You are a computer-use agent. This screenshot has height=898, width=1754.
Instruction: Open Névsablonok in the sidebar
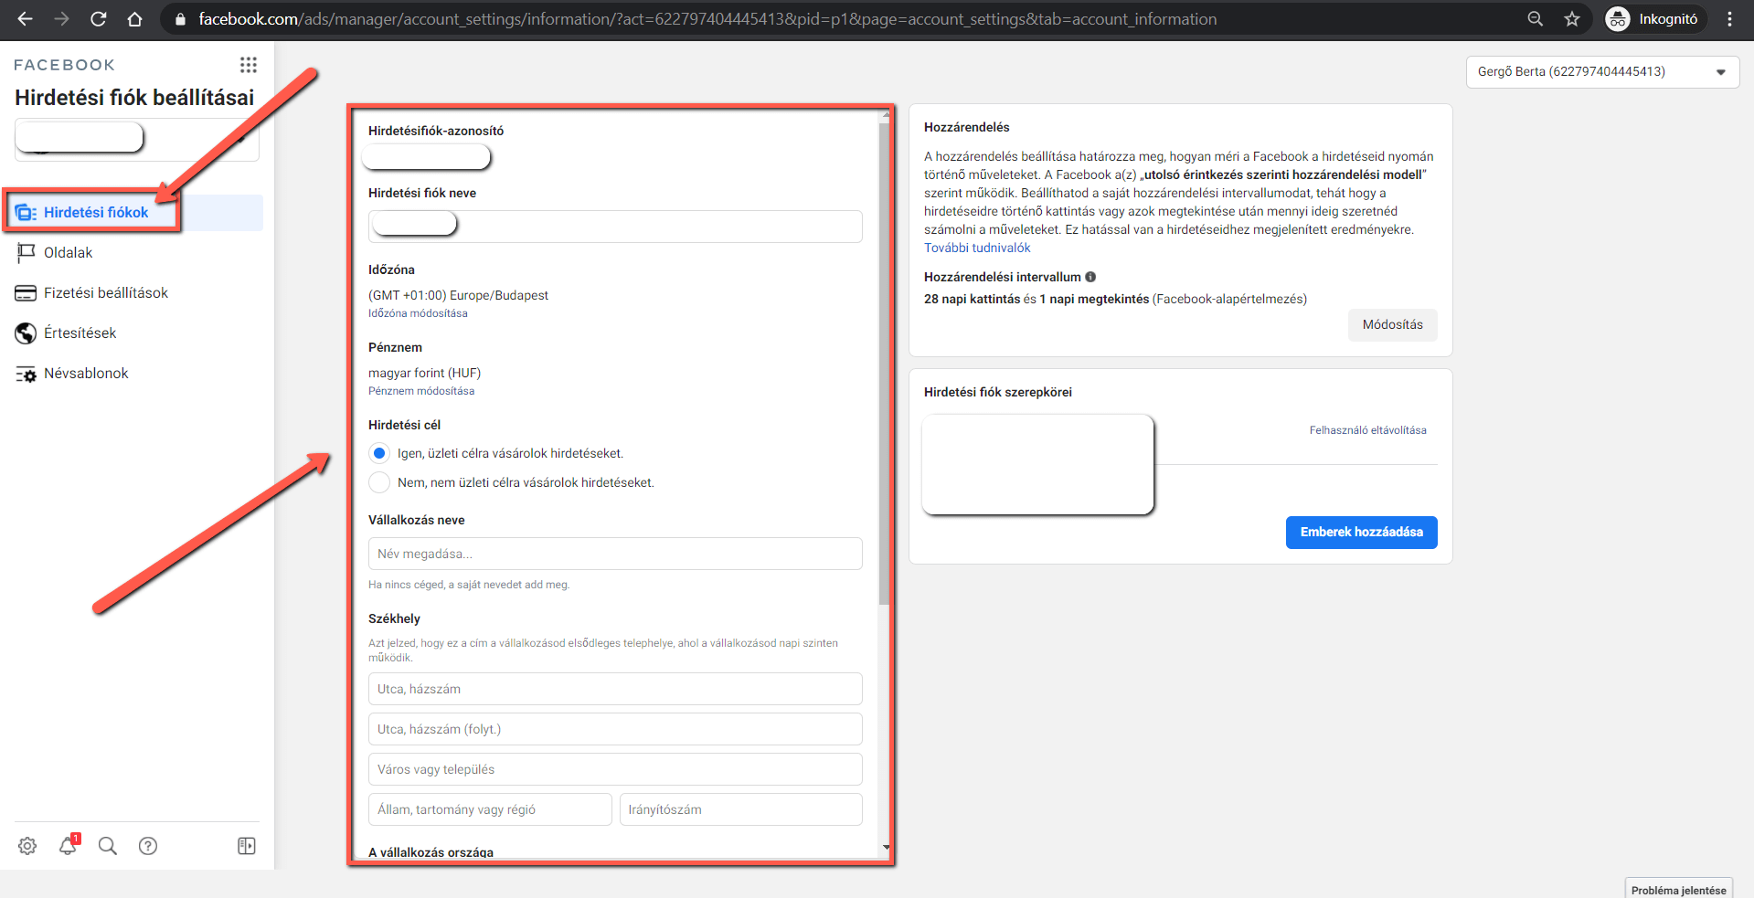point(86,374)
